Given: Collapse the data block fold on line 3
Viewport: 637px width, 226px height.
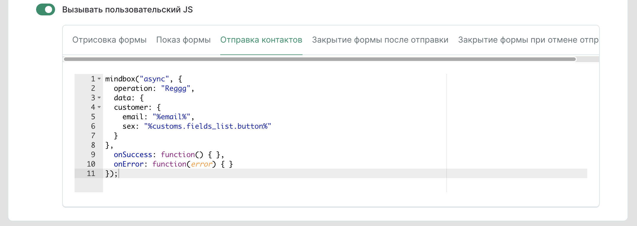Looking at the screenshot, I should [x=99, y=98].
